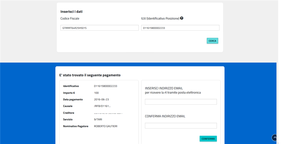281x144 pixels.
Task: Focus the Codice Fiscale input field
Action: (x=99, y=28)
